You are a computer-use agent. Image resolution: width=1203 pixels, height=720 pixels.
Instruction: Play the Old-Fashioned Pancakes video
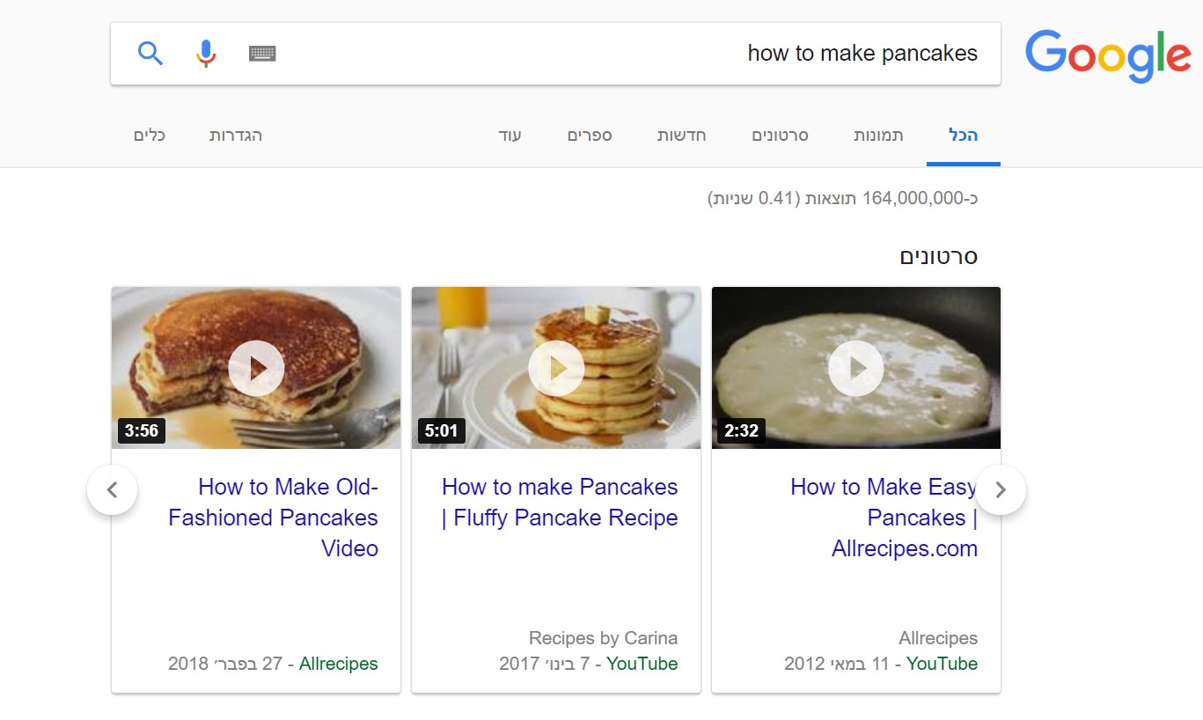point(256,368)
